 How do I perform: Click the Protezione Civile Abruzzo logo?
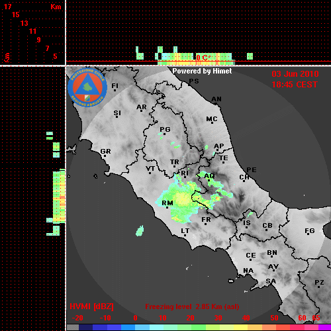pos(87,88)
